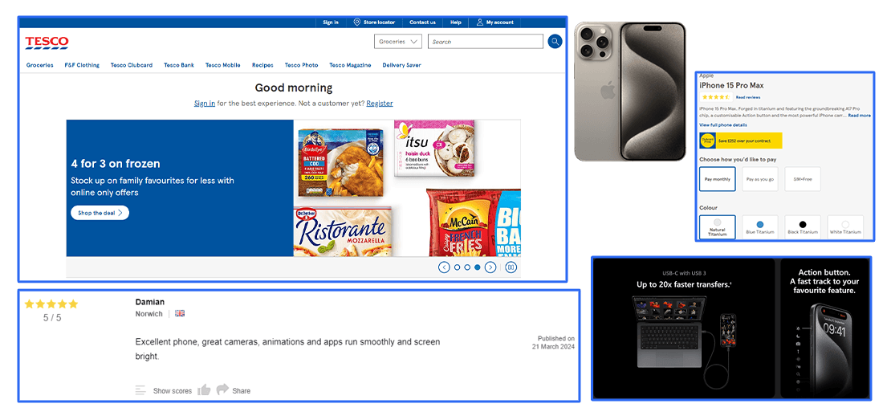Open Tesco Photo navigation item
Image resolution: width=891 pixels, height=416 pixels.
coord(301,65)
